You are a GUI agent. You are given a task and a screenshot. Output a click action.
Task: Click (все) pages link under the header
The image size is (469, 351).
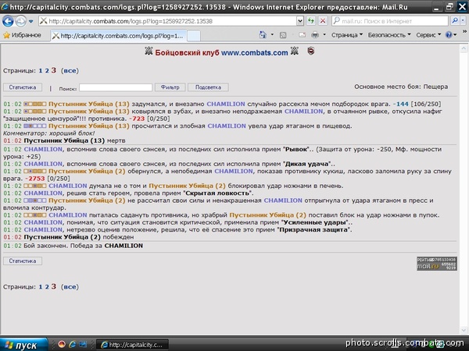[70, 71]
